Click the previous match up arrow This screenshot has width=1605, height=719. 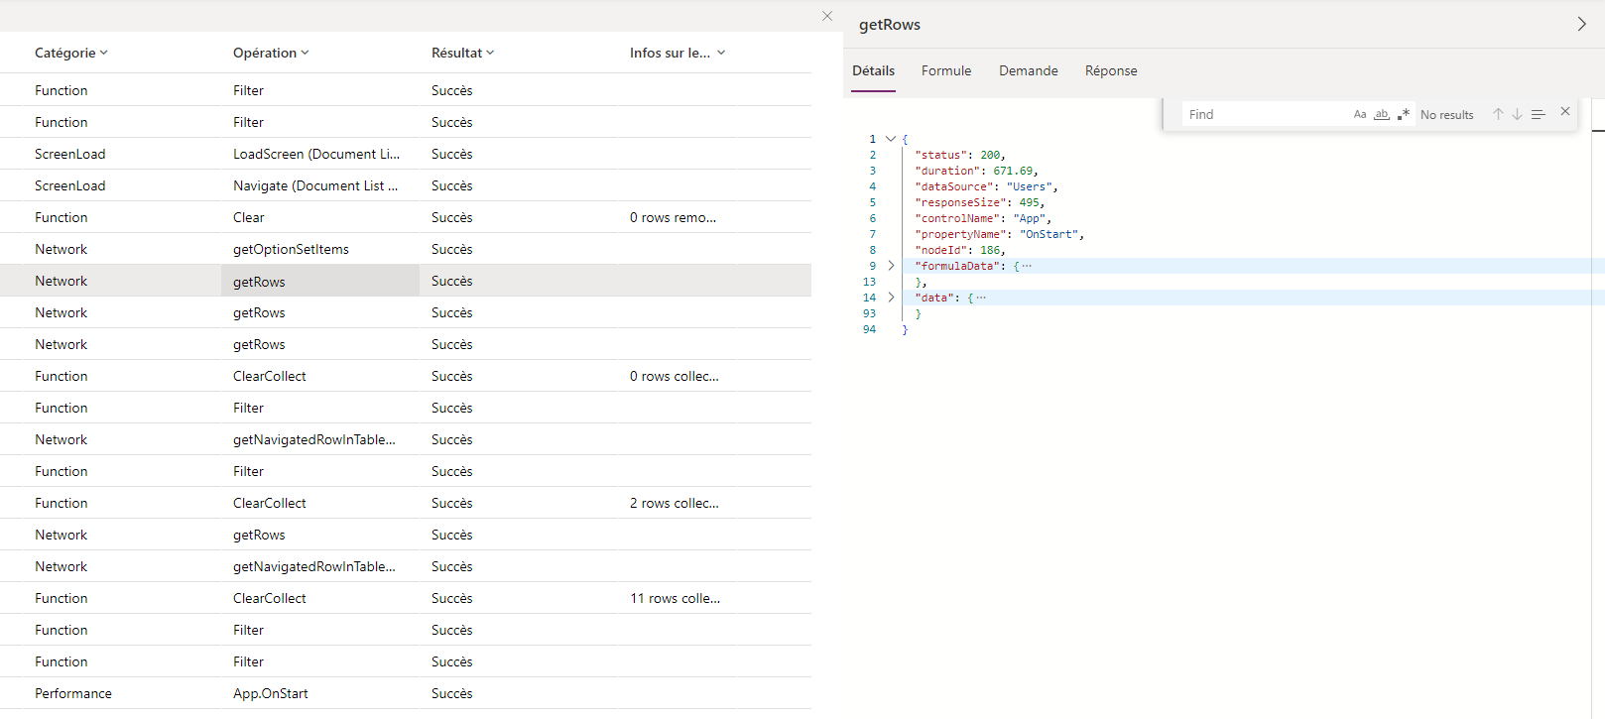pyautogui.click(x=1498, y=115)
